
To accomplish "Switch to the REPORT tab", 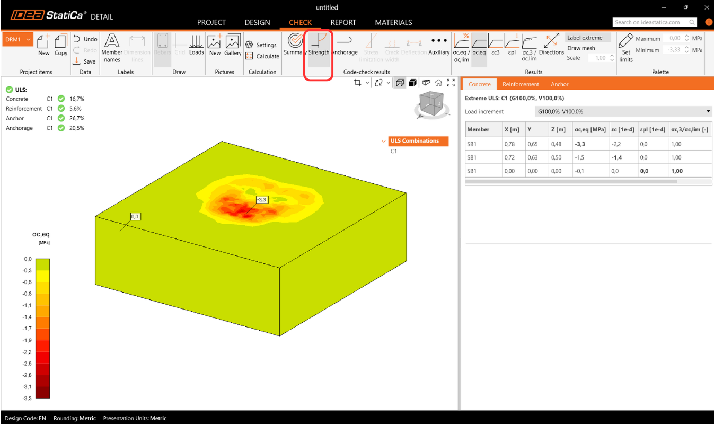I will [343, 22].
